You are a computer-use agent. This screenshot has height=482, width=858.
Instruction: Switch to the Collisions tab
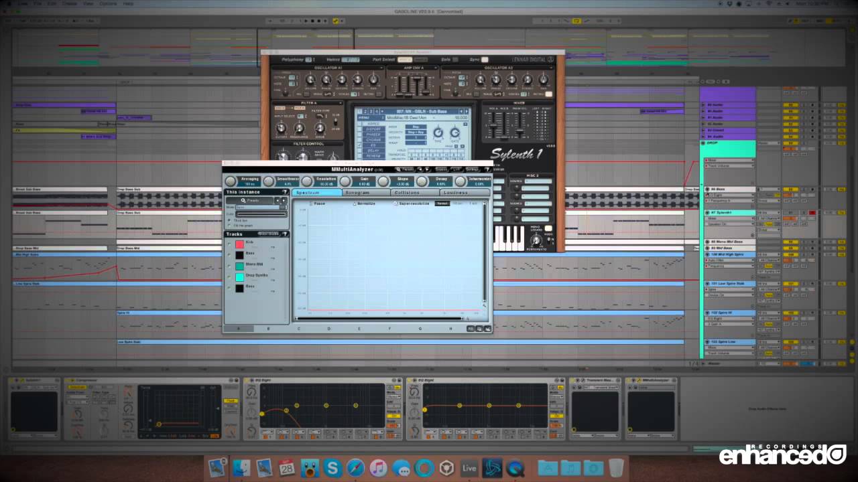[x=415, y=193]
